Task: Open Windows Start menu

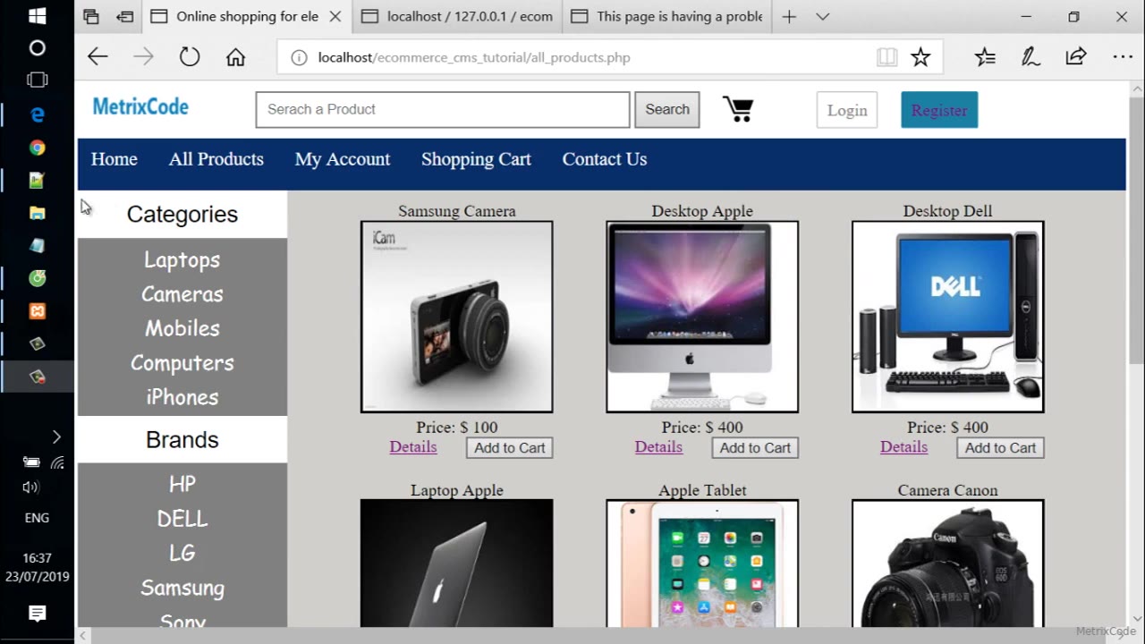Action: point(37,16)
